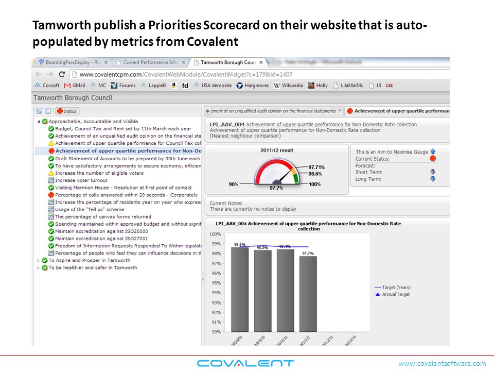
Task: Select Freedom of Information Requests item
Action: click(125, 246)
